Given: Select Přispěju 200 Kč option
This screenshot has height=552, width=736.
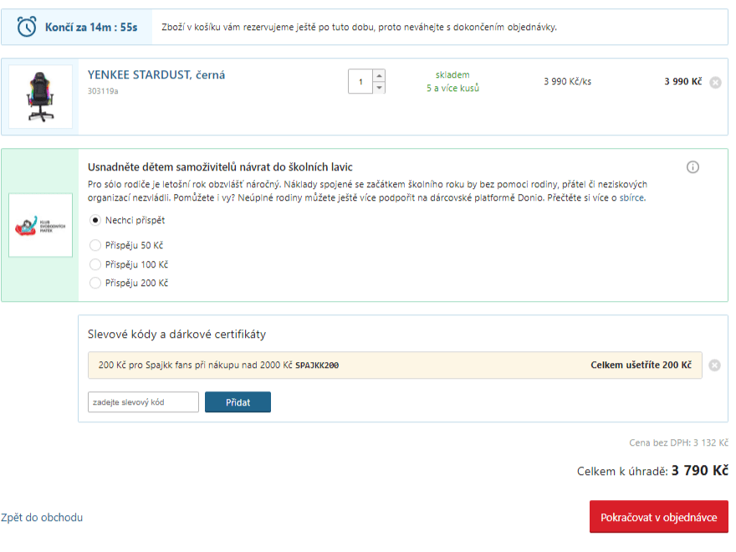Looking at the screenshot, I should (x=95, y=283).
